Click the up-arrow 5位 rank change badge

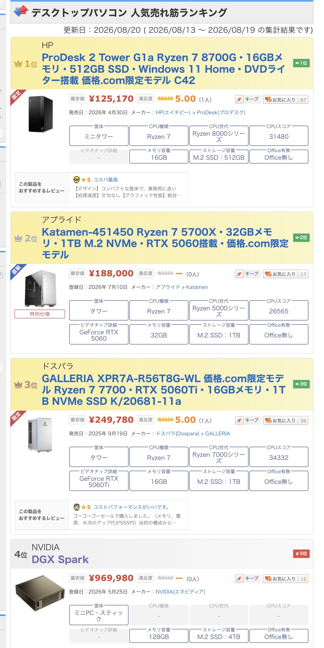pyautogui.click(x=301, y=553)
